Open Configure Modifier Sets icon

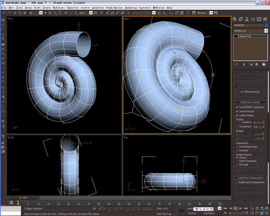click(264, 64)
